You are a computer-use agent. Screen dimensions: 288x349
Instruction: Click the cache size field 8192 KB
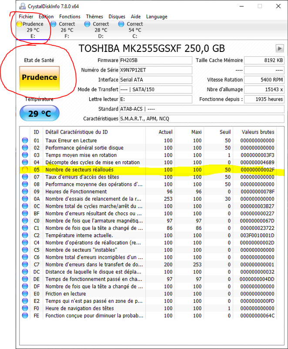tap(264, 60)
